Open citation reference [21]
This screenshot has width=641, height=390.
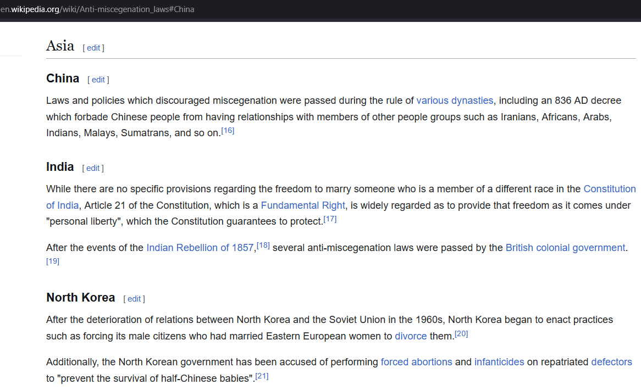262,376
